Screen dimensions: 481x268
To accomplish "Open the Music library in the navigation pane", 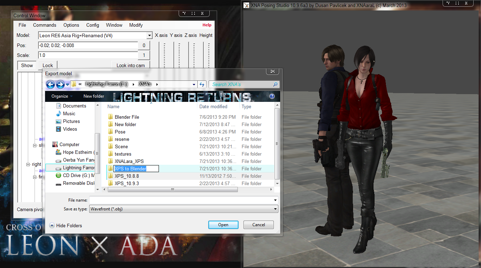I will click(66, 113).
